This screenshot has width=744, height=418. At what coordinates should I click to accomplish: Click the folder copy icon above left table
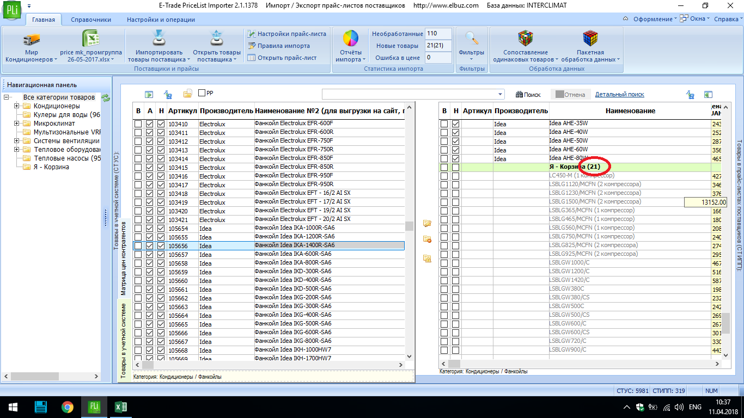(x=187, y=94)
